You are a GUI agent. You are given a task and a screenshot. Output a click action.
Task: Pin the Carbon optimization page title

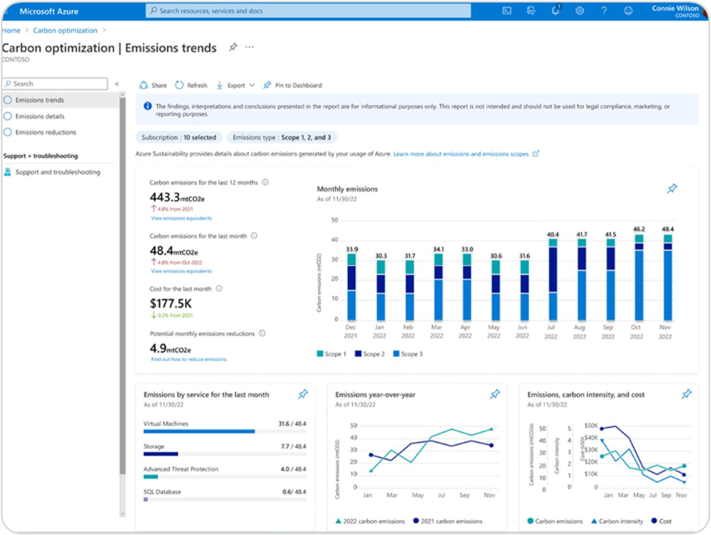[233, 47]
